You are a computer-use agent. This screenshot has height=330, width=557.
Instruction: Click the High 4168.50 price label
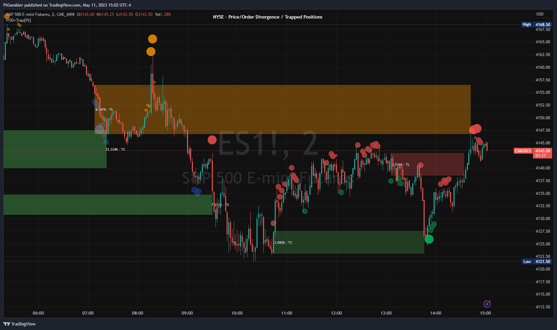[537, 25]
